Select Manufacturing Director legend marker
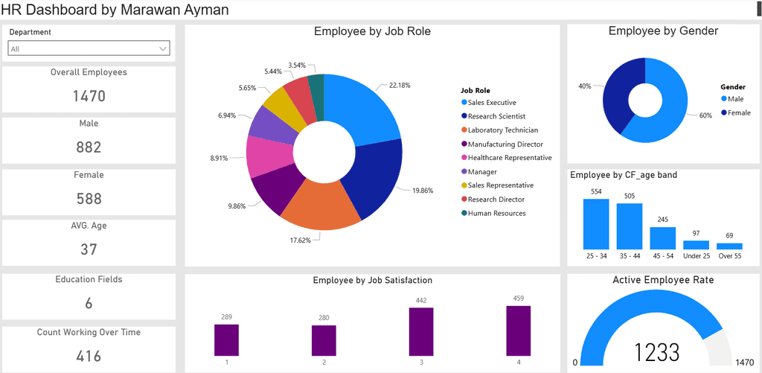Viewport: 762px width, 373px height. [464, 144]
